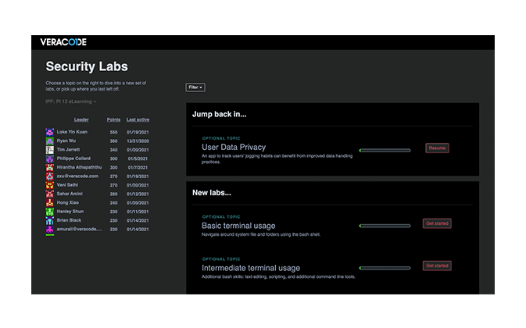This screenshot has width=526, height=328.
Task: Click Ryan Wu's 360 points value
Action: pos(114,141)
